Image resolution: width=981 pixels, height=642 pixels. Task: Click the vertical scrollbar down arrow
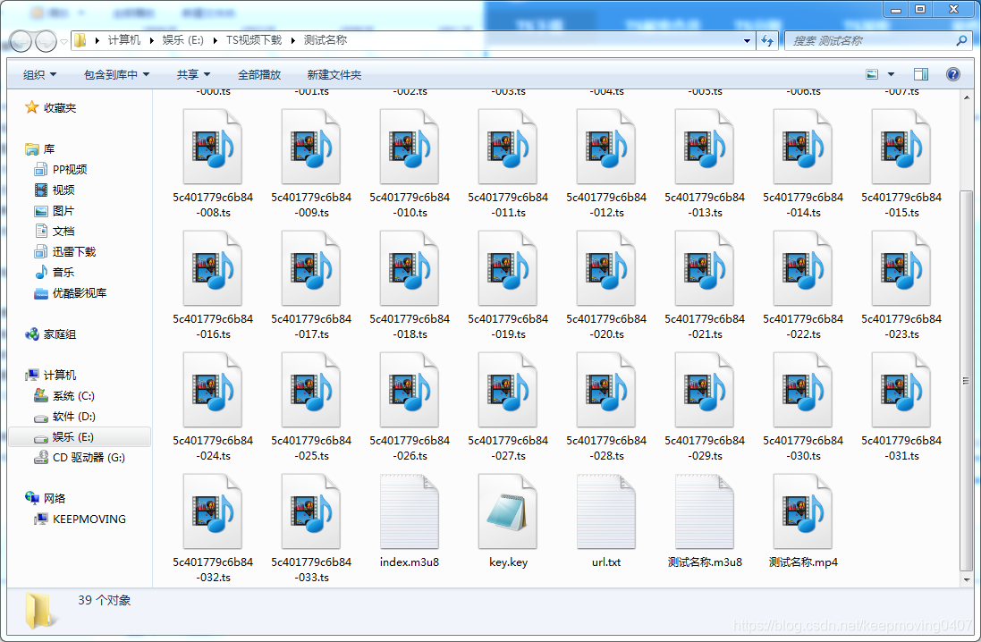[x=967, y=580]
